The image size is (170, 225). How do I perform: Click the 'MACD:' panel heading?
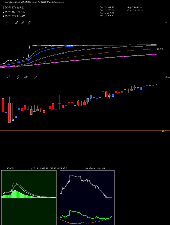click(10, 168)
